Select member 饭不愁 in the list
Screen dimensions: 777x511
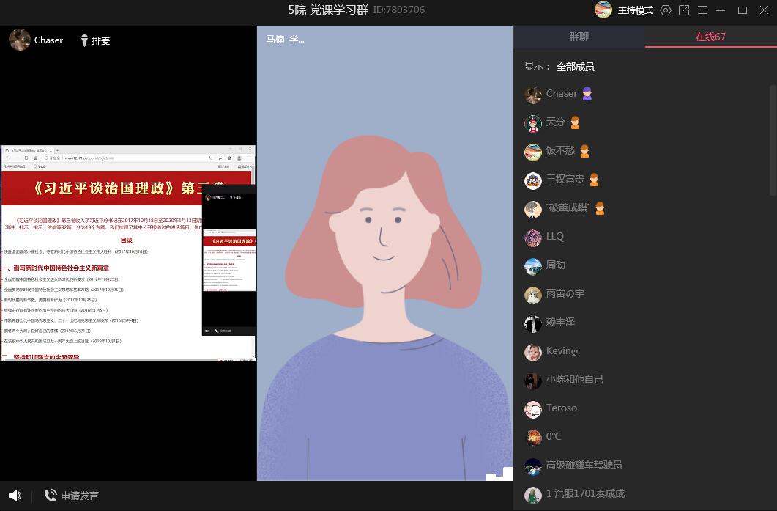(560, 151)
